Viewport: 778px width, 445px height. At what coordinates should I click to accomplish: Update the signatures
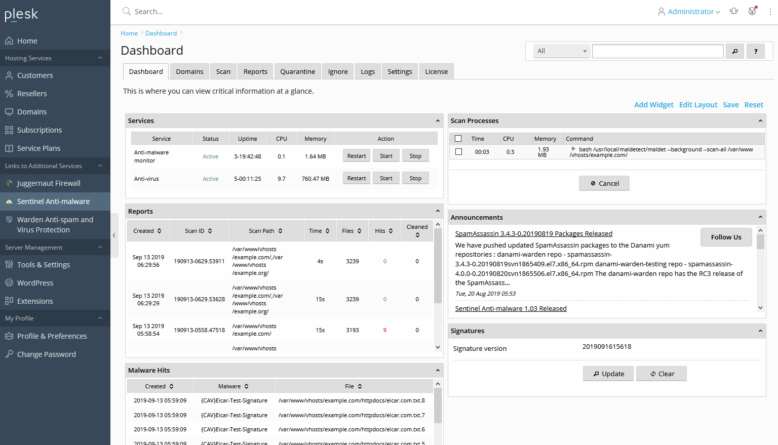(608, 374)
